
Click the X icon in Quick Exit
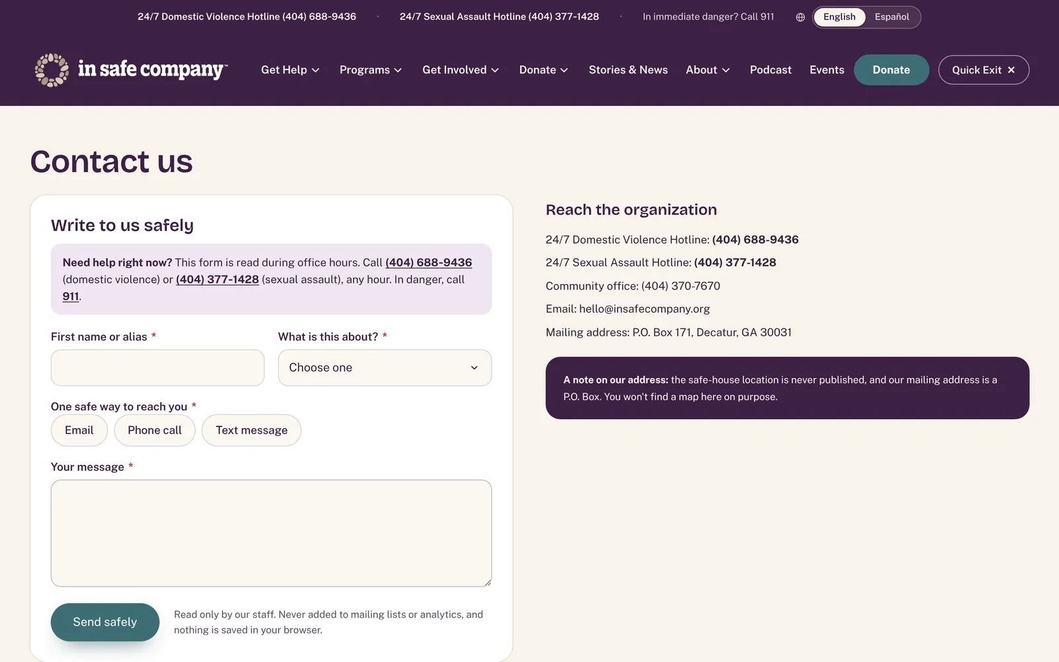[1011, 70]
